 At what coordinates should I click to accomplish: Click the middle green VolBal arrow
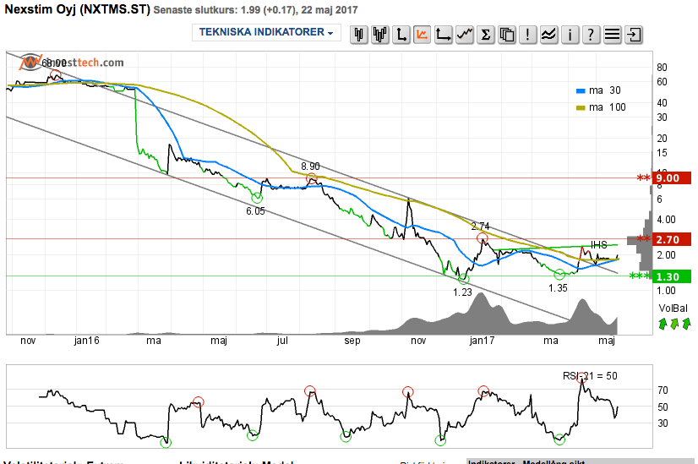(674, 324)
